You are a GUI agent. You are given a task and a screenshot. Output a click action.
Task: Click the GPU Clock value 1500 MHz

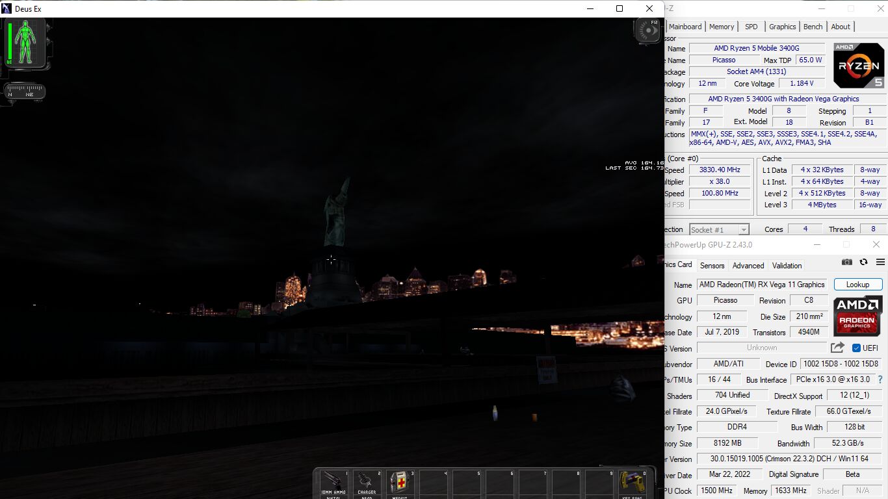click(x=717, y=491)
